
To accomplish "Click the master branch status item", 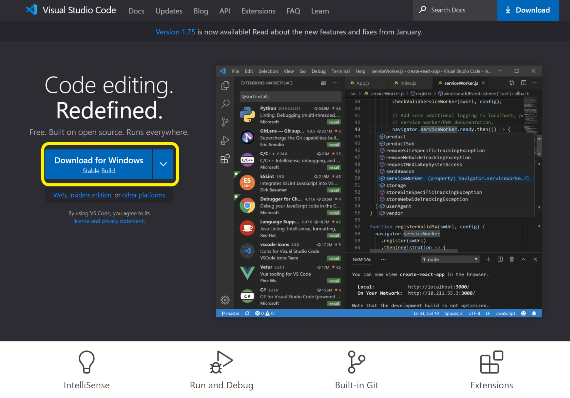I will pos(230,313).
